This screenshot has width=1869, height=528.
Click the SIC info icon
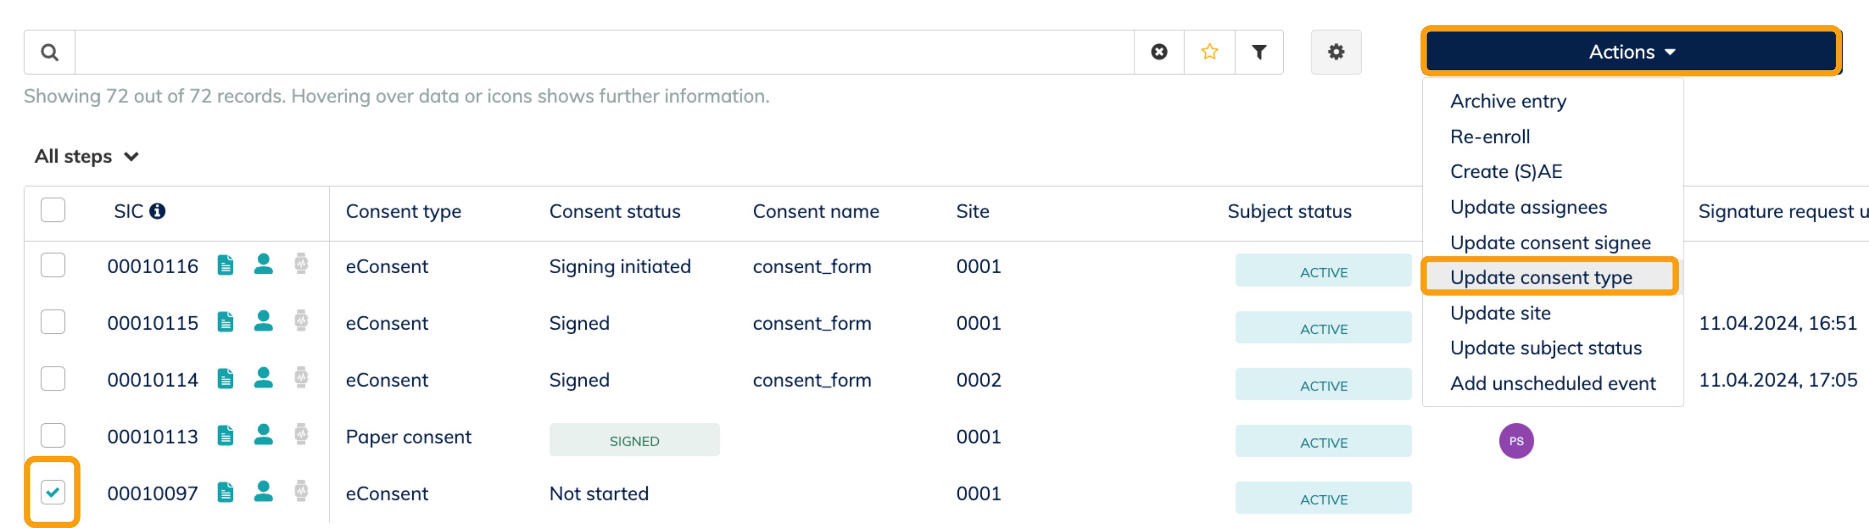157,211
